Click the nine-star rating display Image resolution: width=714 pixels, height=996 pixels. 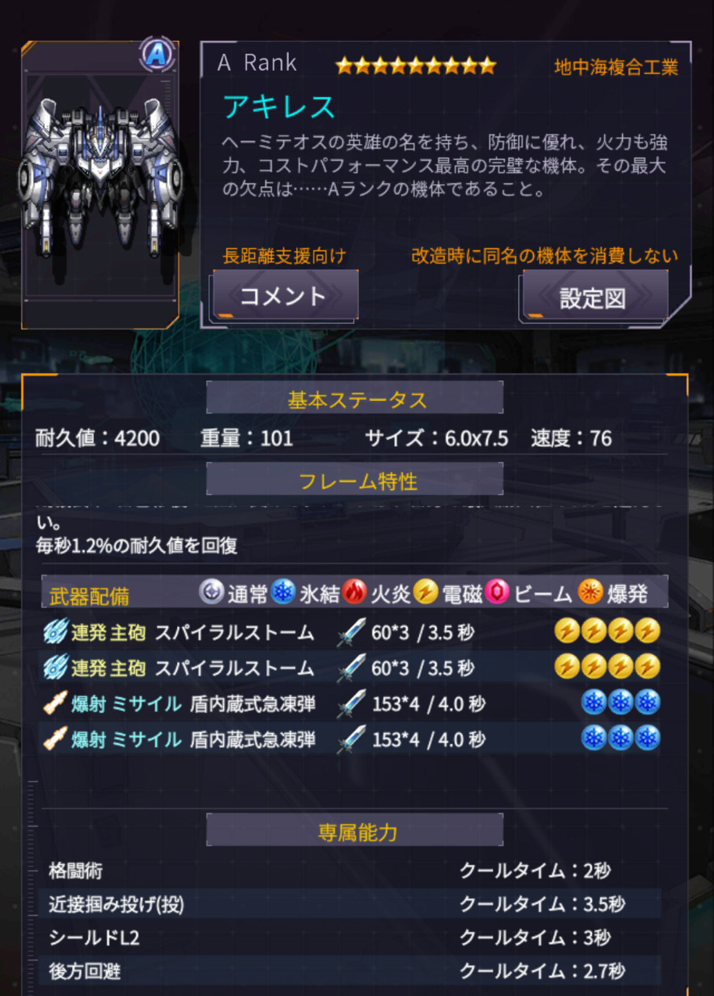(x=416, y=66)
